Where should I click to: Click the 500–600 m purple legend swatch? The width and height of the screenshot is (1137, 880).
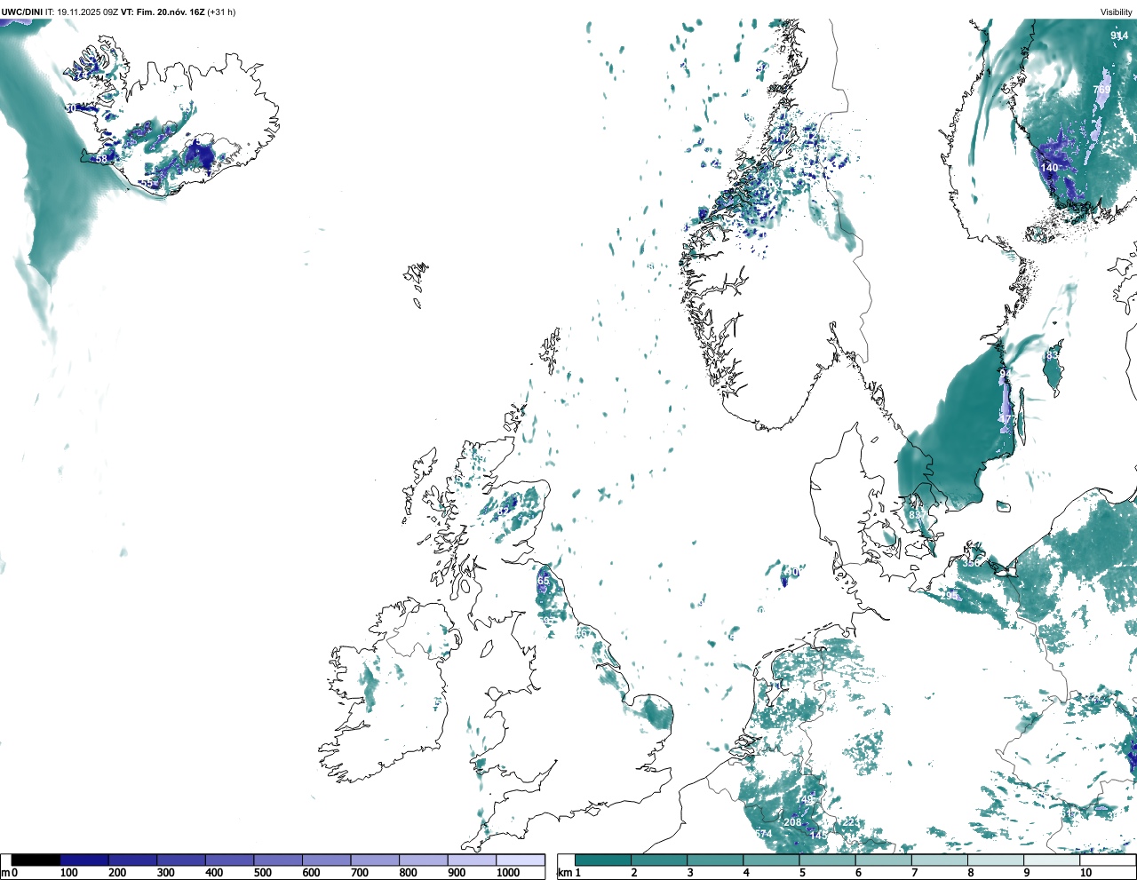coord(278,860)
